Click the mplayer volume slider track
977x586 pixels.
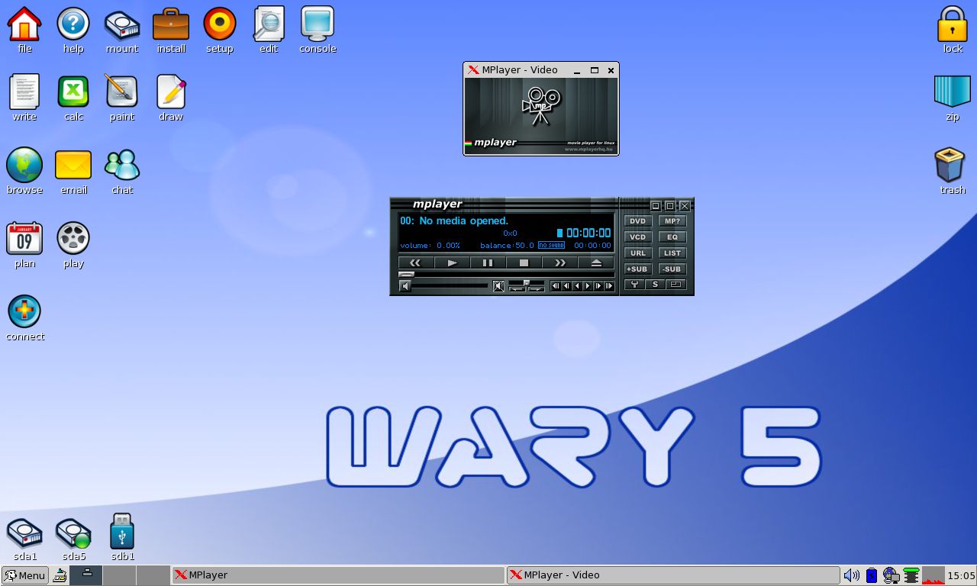tap(450, 285)
